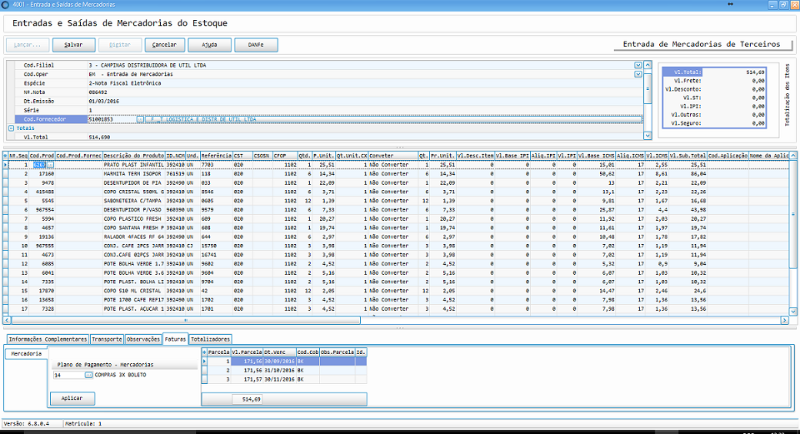Collapse the Totais group
800x434 pixels.
click(x=11, y=128)
